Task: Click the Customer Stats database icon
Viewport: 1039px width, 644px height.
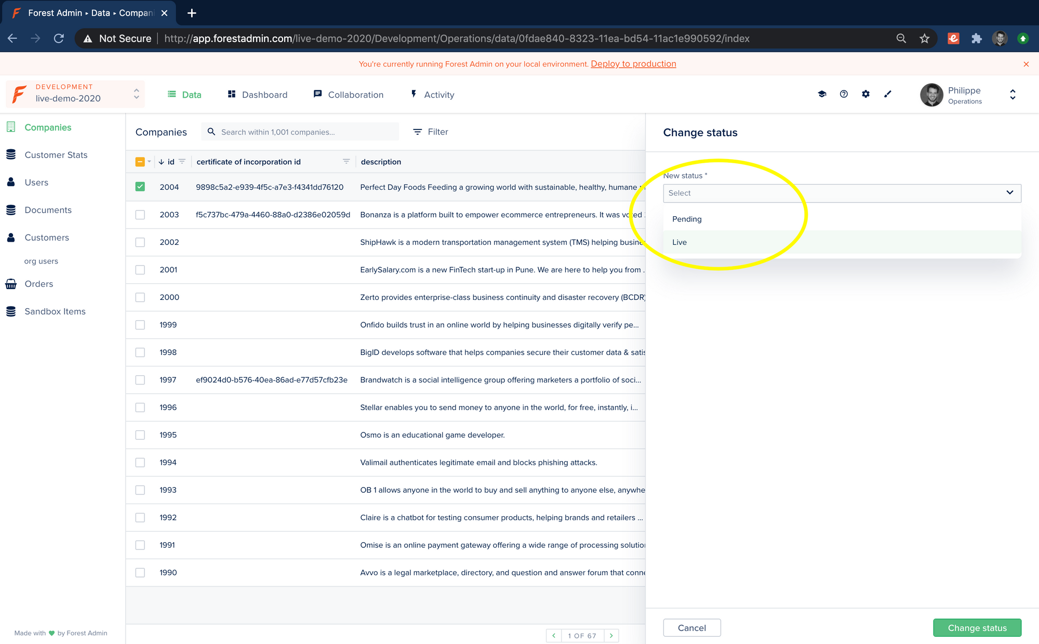Action: [11, 154]
